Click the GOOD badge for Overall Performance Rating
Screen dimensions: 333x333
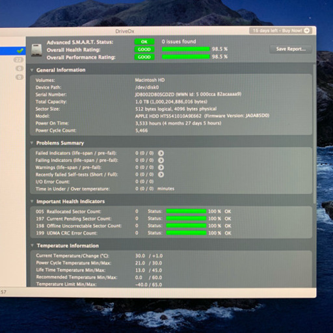(144, 57)
